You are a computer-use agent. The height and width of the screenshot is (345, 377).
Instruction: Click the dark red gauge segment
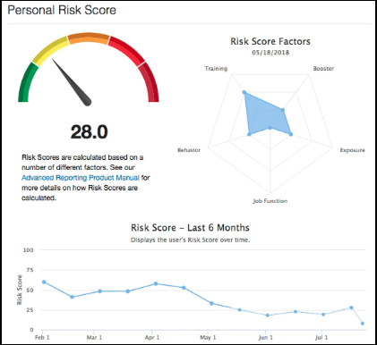150,83
